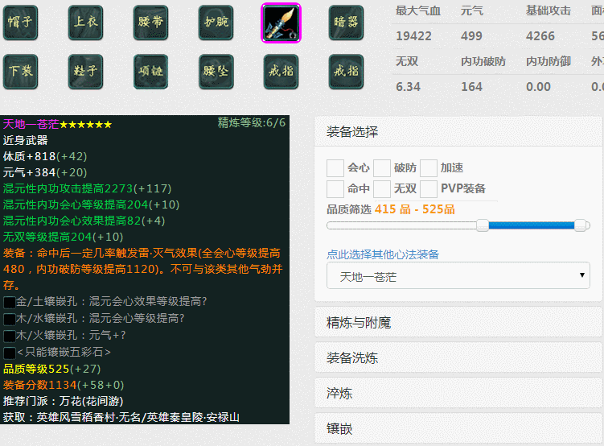
Task: Select the first 戒指 ring slot
Action: click(281, 72)
